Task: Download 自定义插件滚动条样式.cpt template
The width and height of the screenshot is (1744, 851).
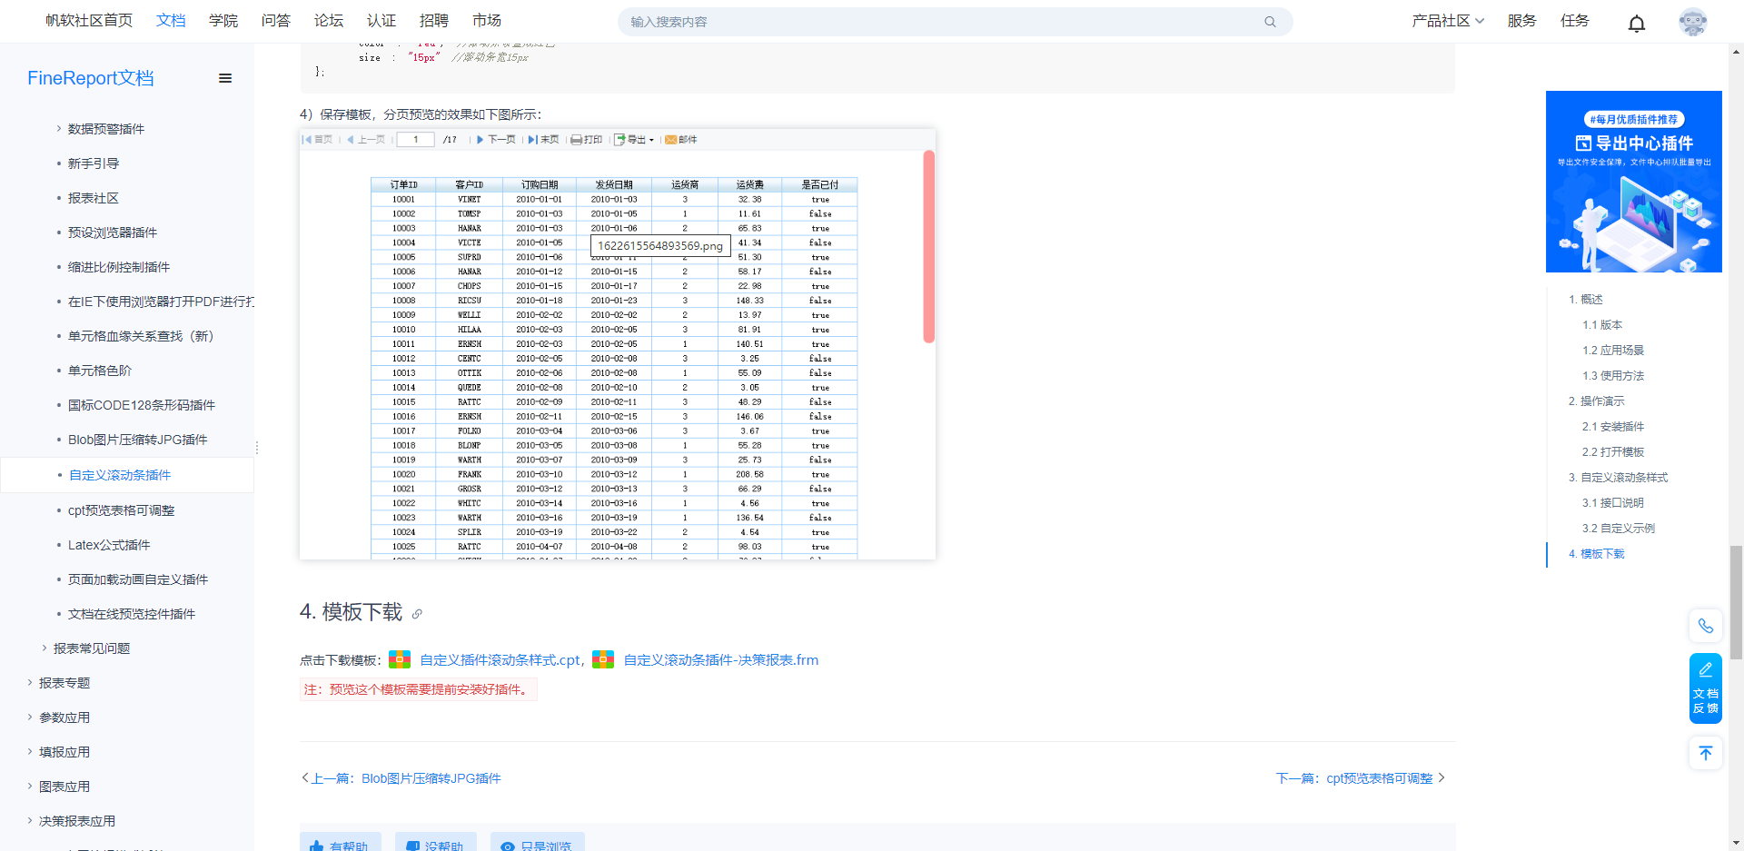Action: [500, 660]
